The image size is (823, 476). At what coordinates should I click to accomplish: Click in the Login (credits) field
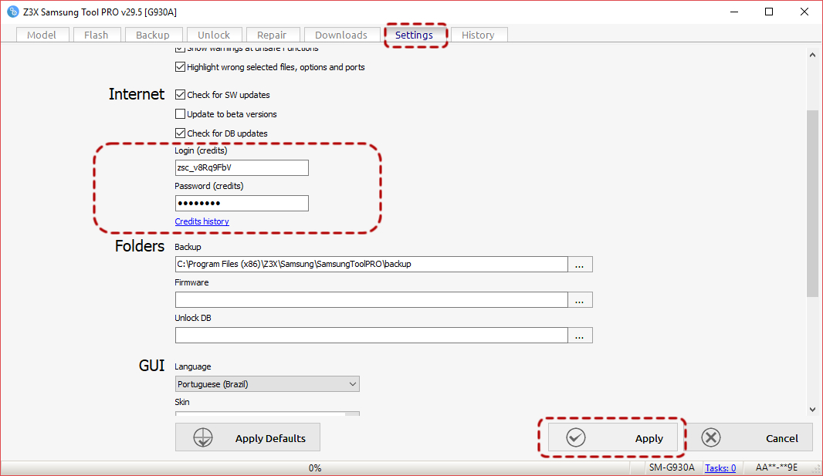[242, 167]
